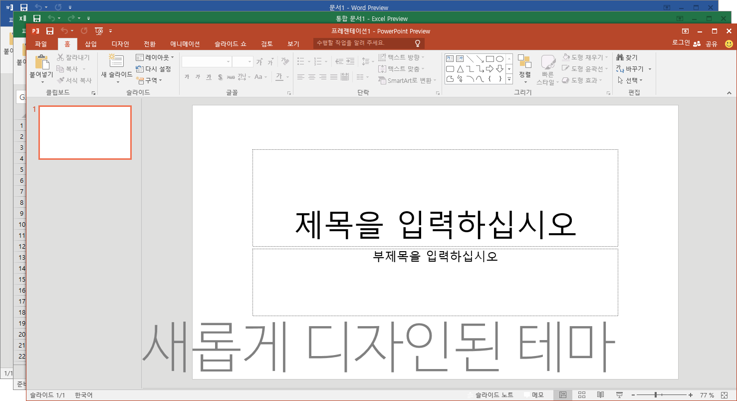737x401 pixels.
Task: Open the Arrange (정렬) dropdown
Action: pyautogui.click(x=525, y=68)
